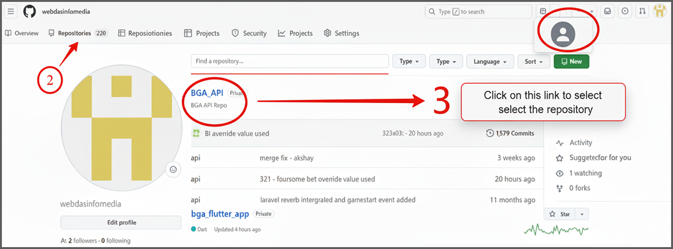
Task: Click the GitHub logo
Action: pyautogui.click(x=29, y=12)
